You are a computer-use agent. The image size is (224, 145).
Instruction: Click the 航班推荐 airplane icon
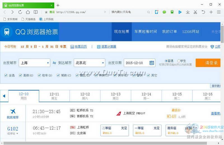(13, 111)
